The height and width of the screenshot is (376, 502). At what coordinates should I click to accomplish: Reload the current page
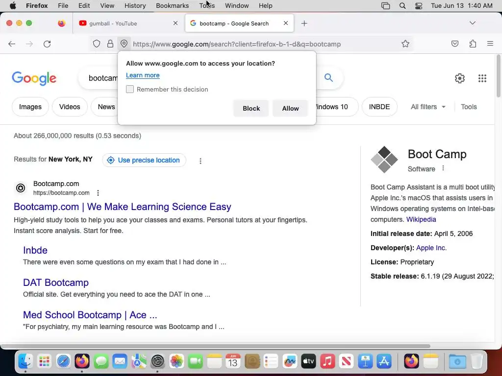click(x=47, y=44)
